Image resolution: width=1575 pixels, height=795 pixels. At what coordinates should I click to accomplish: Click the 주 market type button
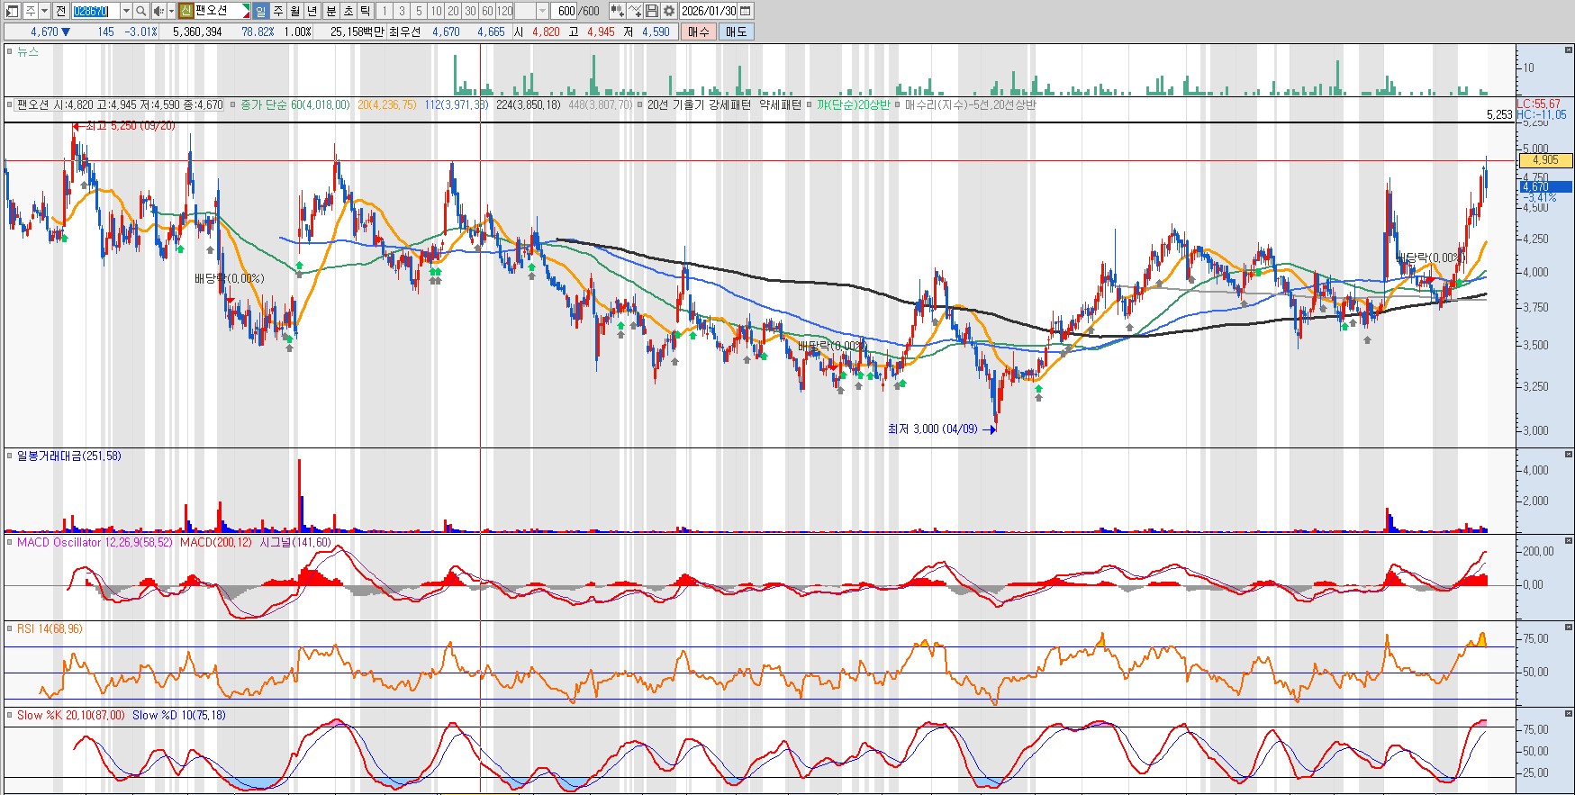[x=31, y=11]
